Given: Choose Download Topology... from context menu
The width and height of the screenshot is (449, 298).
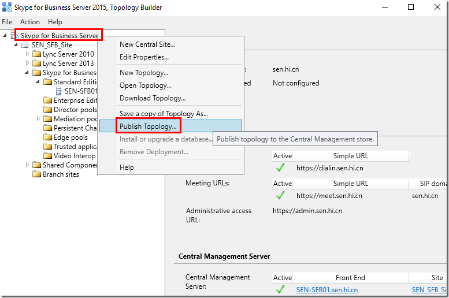Looking at the screenshot, I should (171, 98).
